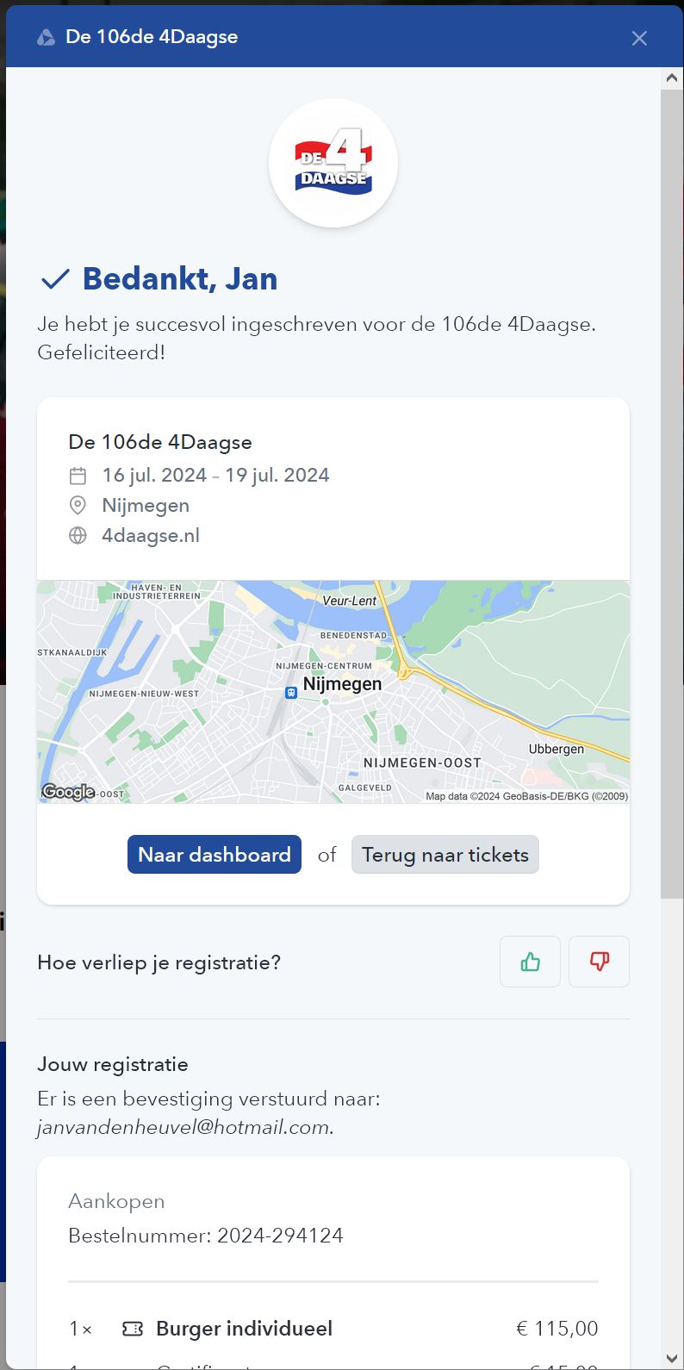
Task: Click the Nijmegen map image
Action: click(x=333, y=692)
